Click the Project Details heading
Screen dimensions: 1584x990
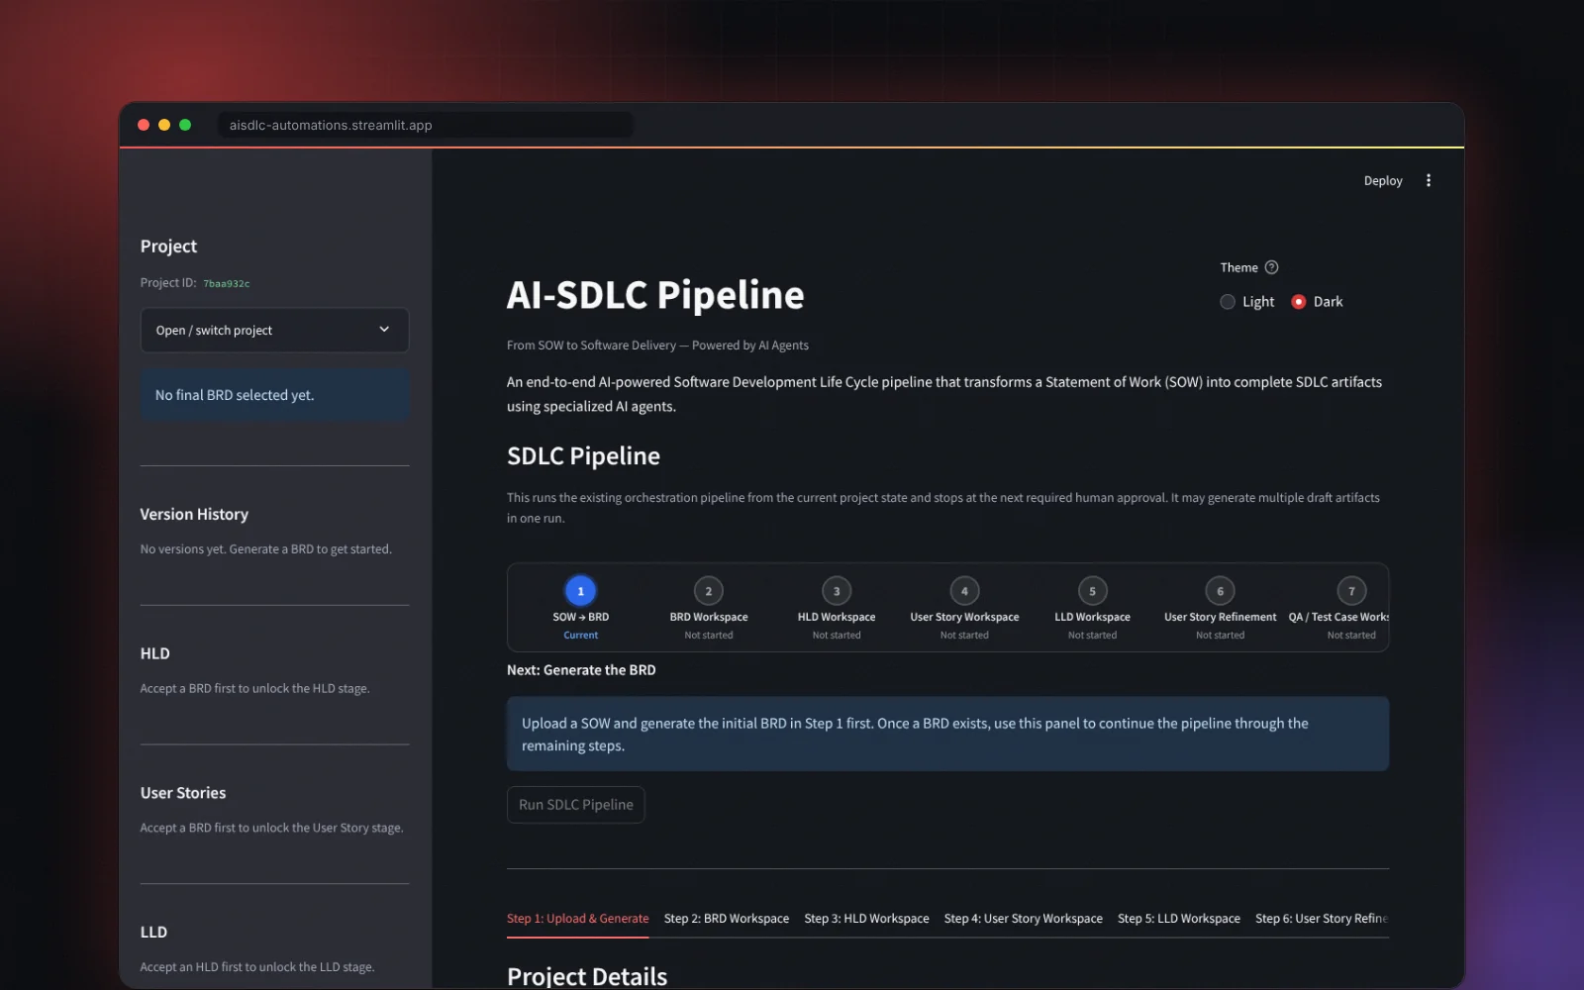click(x=587, y=976)
